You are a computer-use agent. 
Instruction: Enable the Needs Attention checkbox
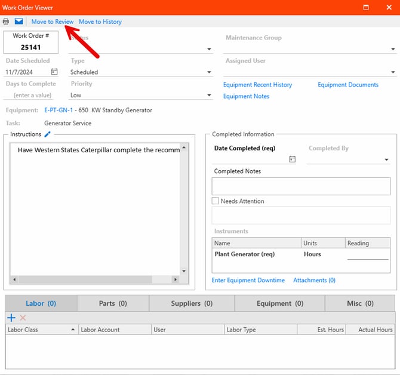coord(216,201)
